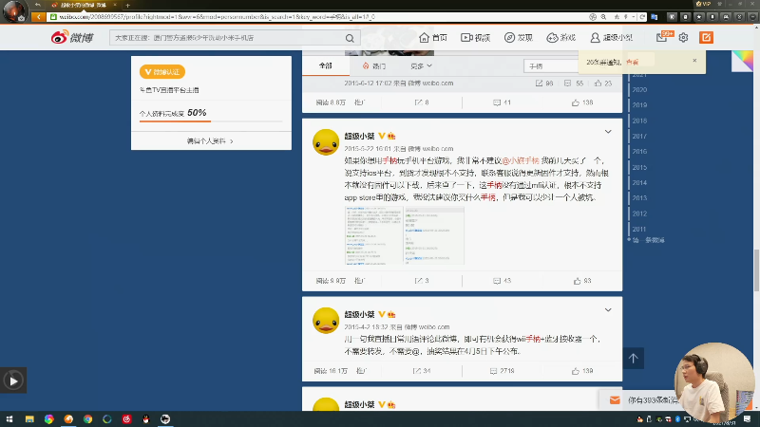The image size is (760, 427).
Task: Click the repost icon with count 3 on the 2015-5-22 post
Action: click(x=422, y=281)
